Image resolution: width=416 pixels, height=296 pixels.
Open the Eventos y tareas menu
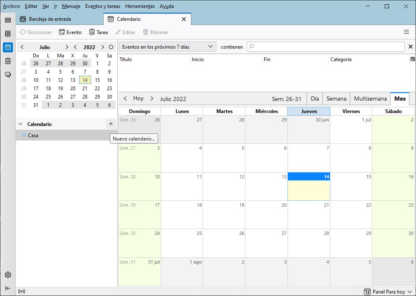tap(102, 6)
